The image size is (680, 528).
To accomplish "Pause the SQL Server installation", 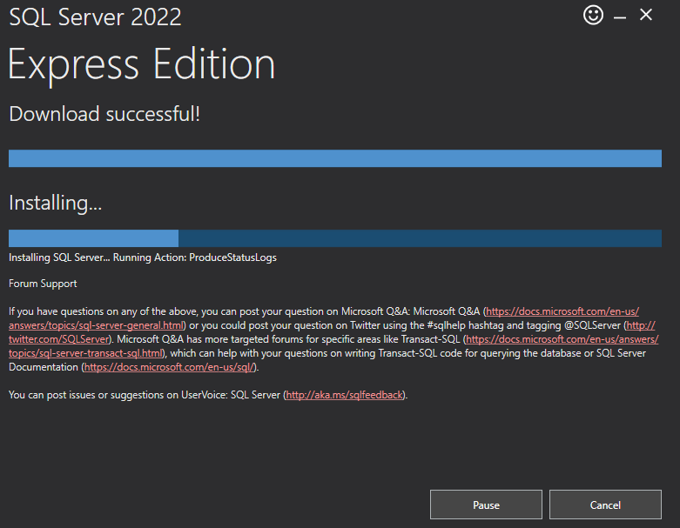I will point(486,505).
